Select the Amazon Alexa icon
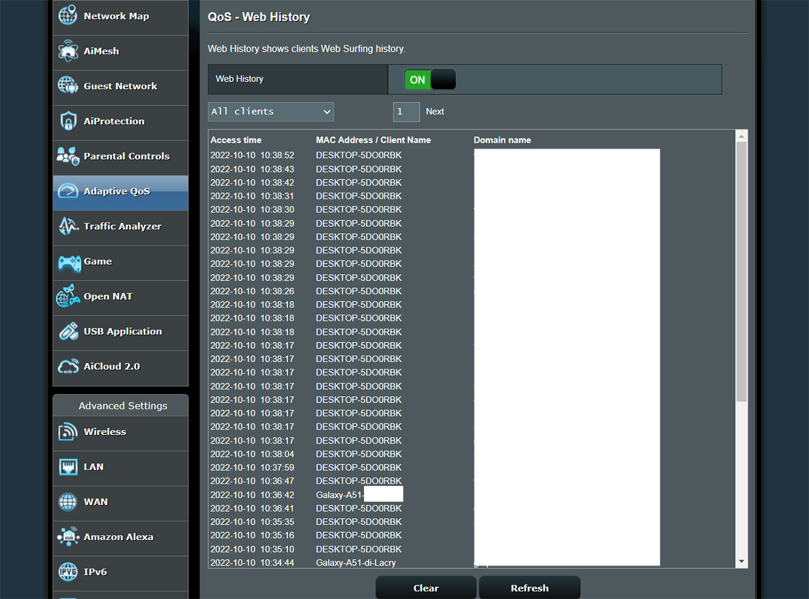The width and height of the screenshot is (809, 599). pos(68,536)
